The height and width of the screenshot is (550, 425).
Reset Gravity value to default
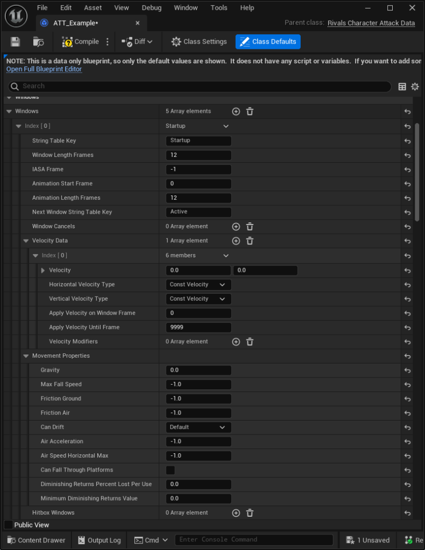(407, 371)
